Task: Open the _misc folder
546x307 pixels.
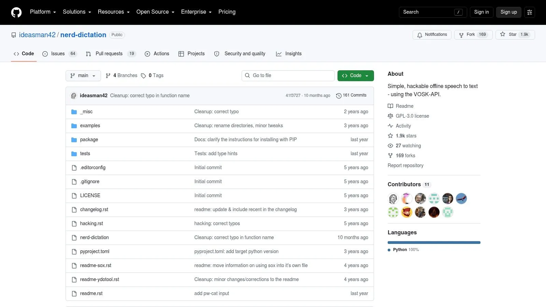Action: click(x=86, y=112)
